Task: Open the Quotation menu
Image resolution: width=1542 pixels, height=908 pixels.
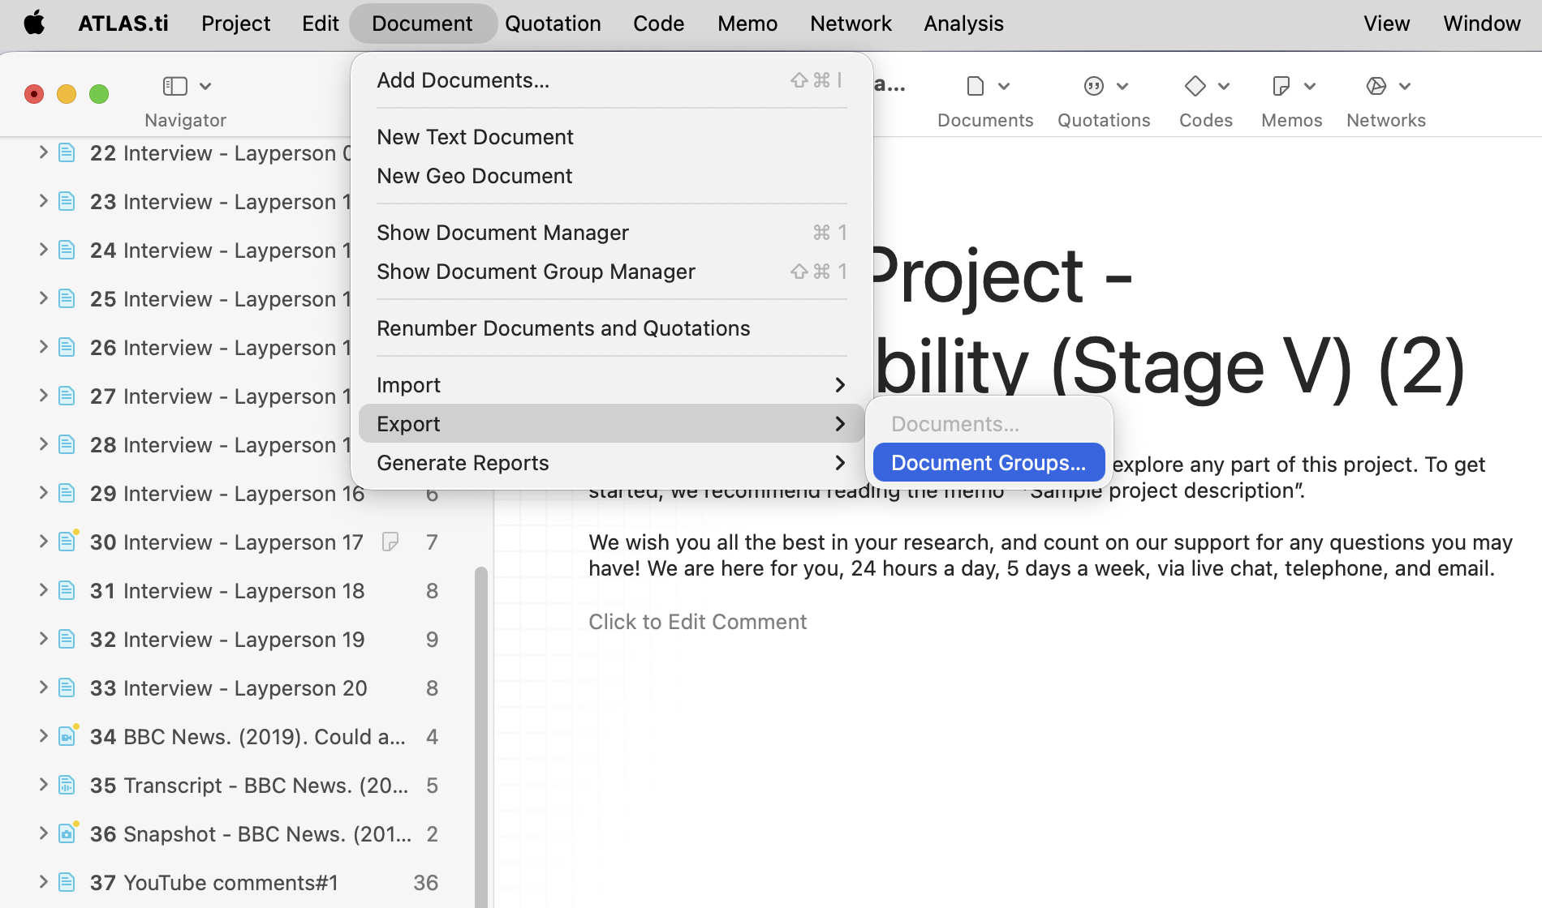Action: 553,23
